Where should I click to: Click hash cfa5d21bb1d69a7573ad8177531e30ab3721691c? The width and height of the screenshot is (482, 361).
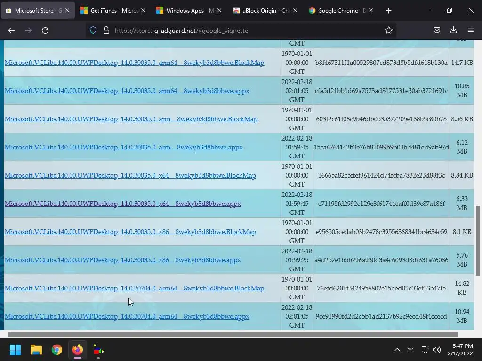(381, 91)
